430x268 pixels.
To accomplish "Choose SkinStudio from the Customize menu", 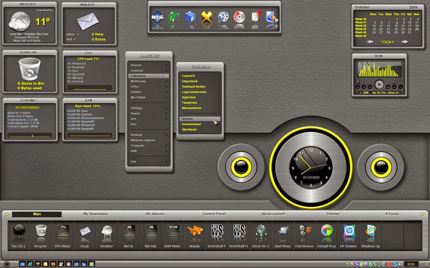I will pos(200,129).
